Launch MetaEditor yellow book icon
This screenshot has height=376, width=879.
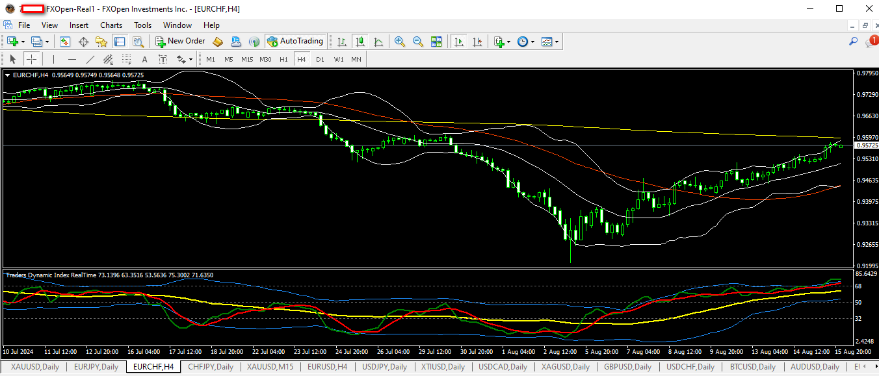pos(218,42)
